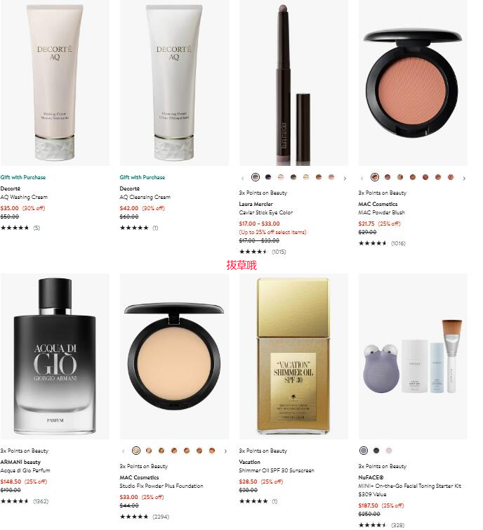Viewport: 483px width, 530px height.
Task: Advance MAC Powder Blush shade carousel right
Action: (464, 178)
